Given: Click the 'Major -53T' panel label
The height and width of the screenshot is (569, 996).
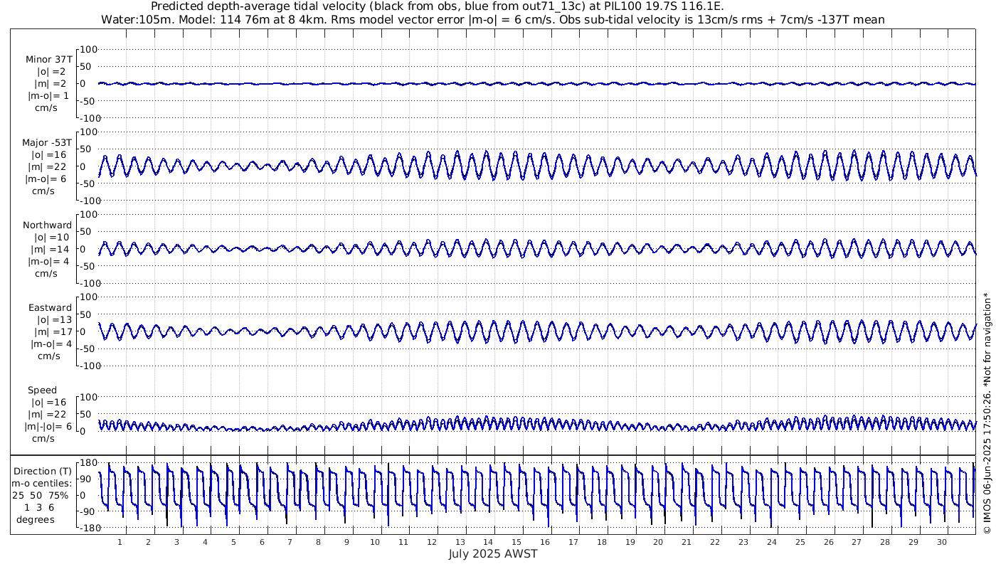Looking at the screenshot, I should 47,143.
